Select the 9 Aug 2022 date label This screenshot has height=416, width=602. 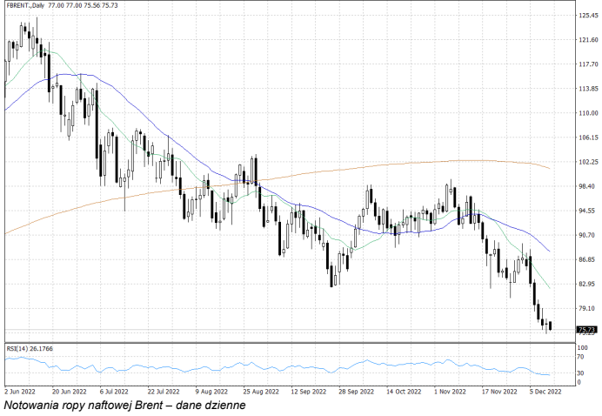[211, 393]
